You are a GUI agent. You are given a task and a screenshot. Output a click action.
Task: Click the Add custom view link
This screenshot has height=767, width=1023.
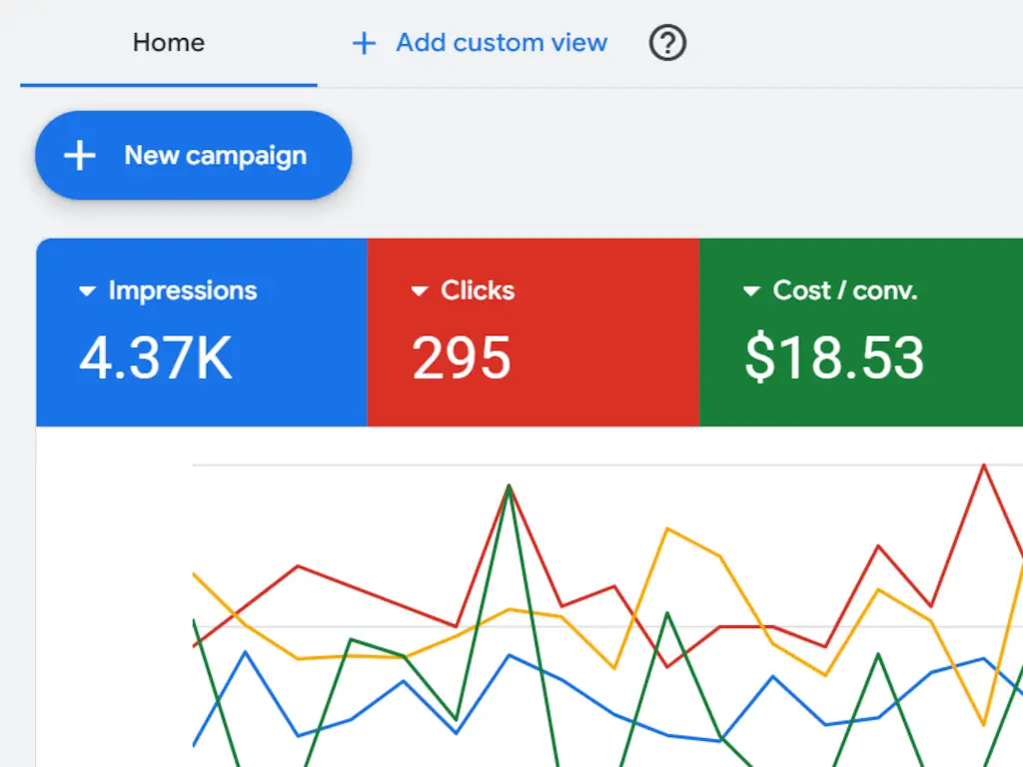pos(502,43)
